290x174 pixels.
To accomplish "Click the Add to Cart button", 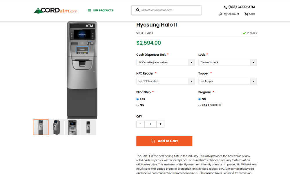I will [x=164, y=141].
